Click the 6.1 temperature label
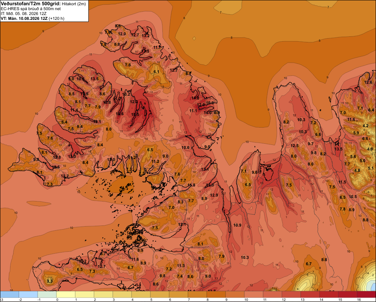The width and height of the screenshot is (376, 302). click(156, 72)
